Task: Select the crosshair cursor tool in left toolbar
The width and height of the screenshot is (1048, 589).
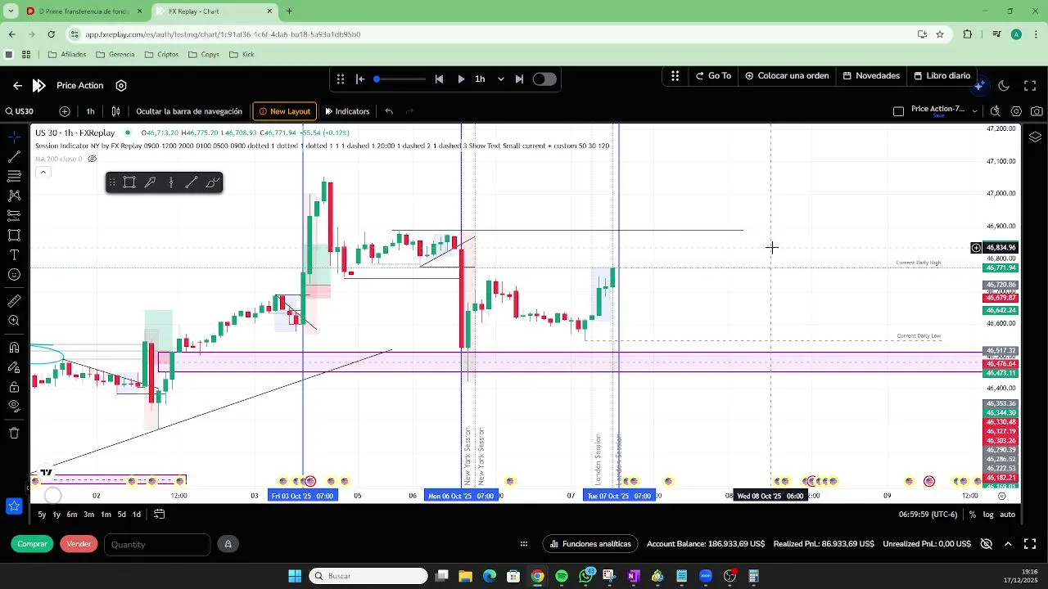Action: coord(14,137)
